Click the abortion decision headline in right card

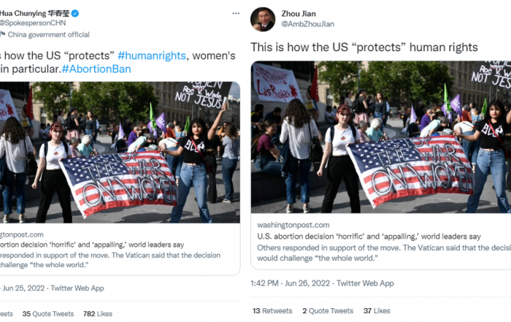(x=369, y=237)
